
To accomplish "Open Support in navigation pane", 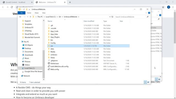I will [28, 21].
